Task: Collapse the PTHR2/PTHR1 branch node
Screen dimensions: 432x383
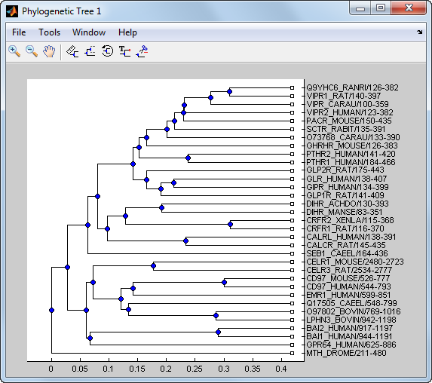Action: click(x=188, y=158)
